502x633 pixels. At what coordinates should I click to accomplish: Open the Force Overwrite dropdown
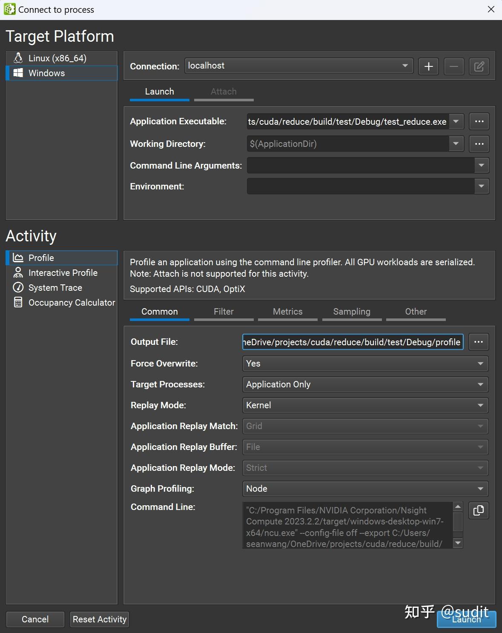click(x=365, y=364)
